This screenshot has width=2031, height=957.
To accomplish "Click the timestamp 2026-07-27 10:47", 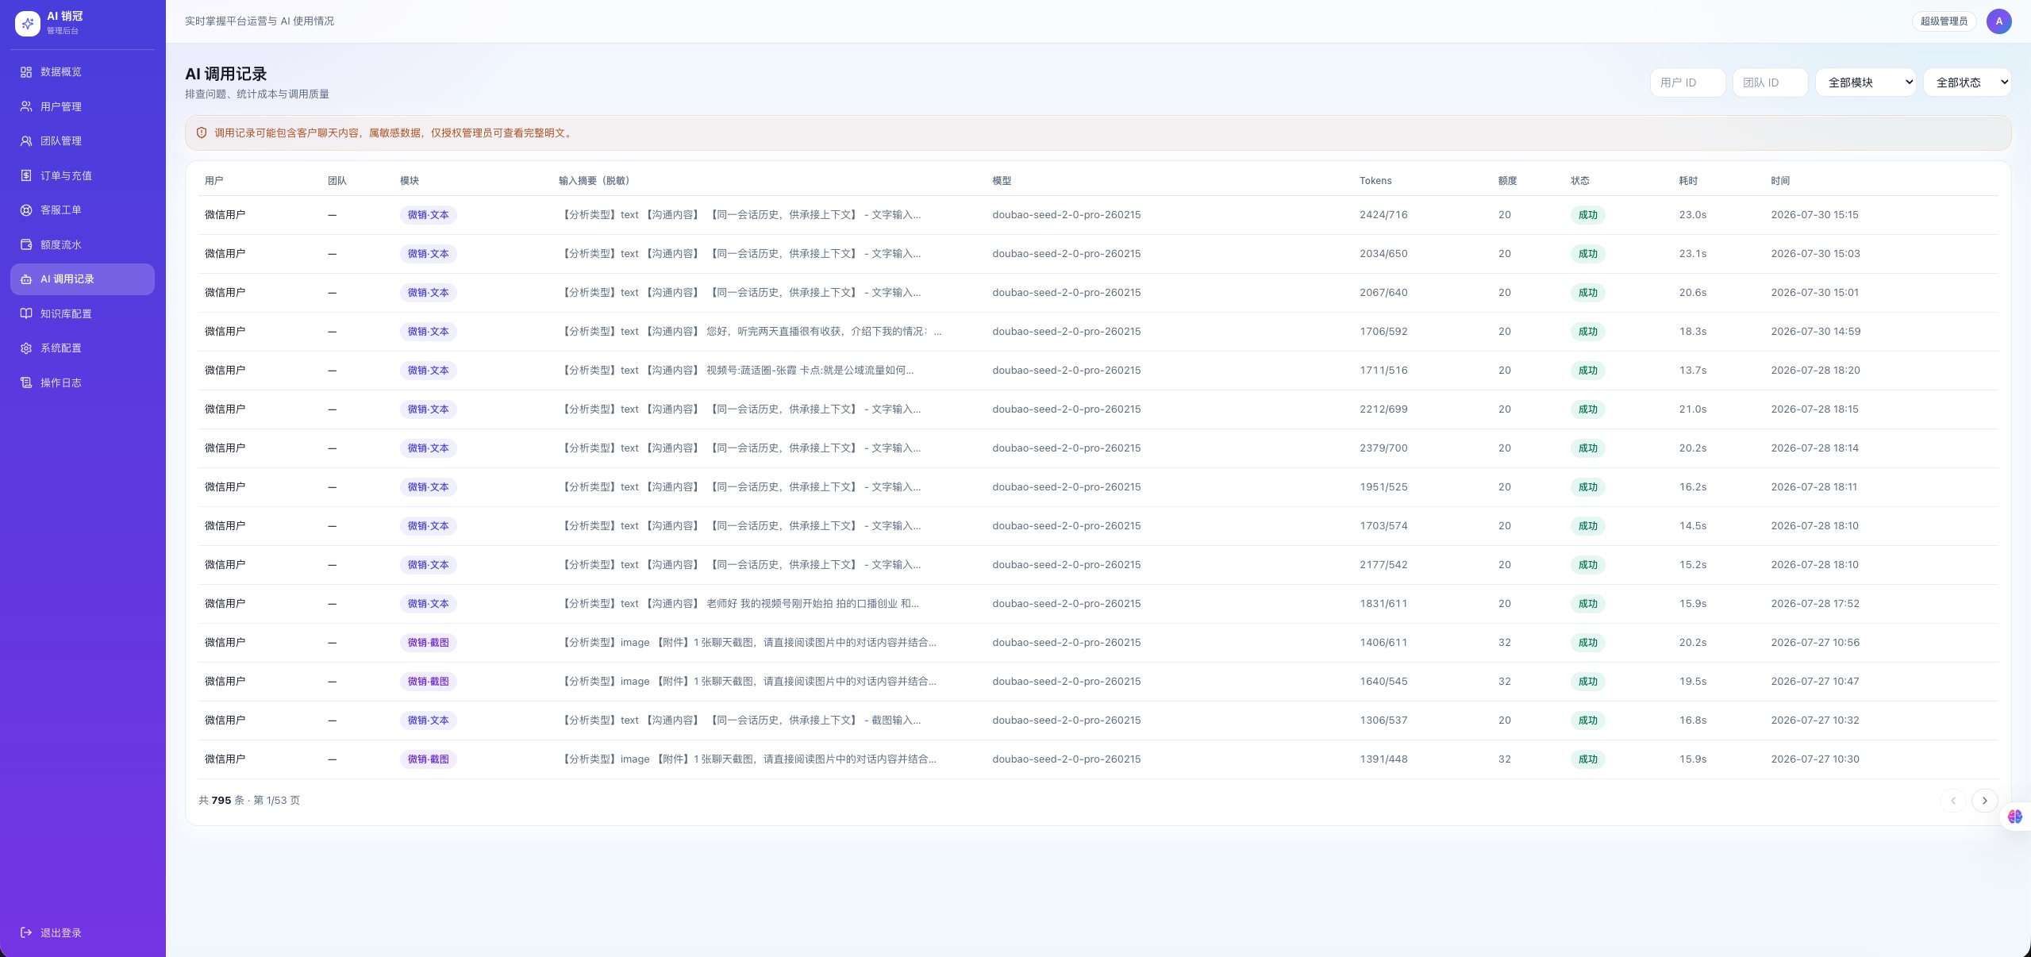I will coord(1814,682).
